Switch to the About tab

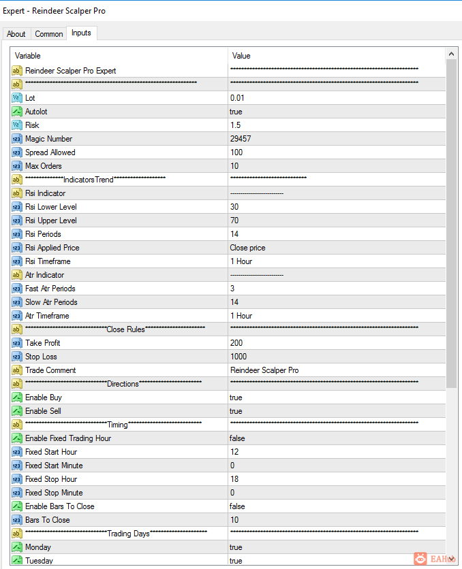(16, 34)
